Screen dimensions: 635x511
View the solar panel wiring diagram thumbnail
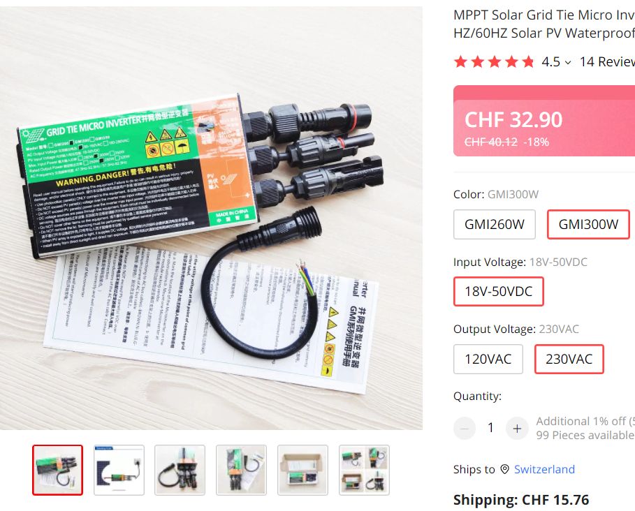[119, 470]
